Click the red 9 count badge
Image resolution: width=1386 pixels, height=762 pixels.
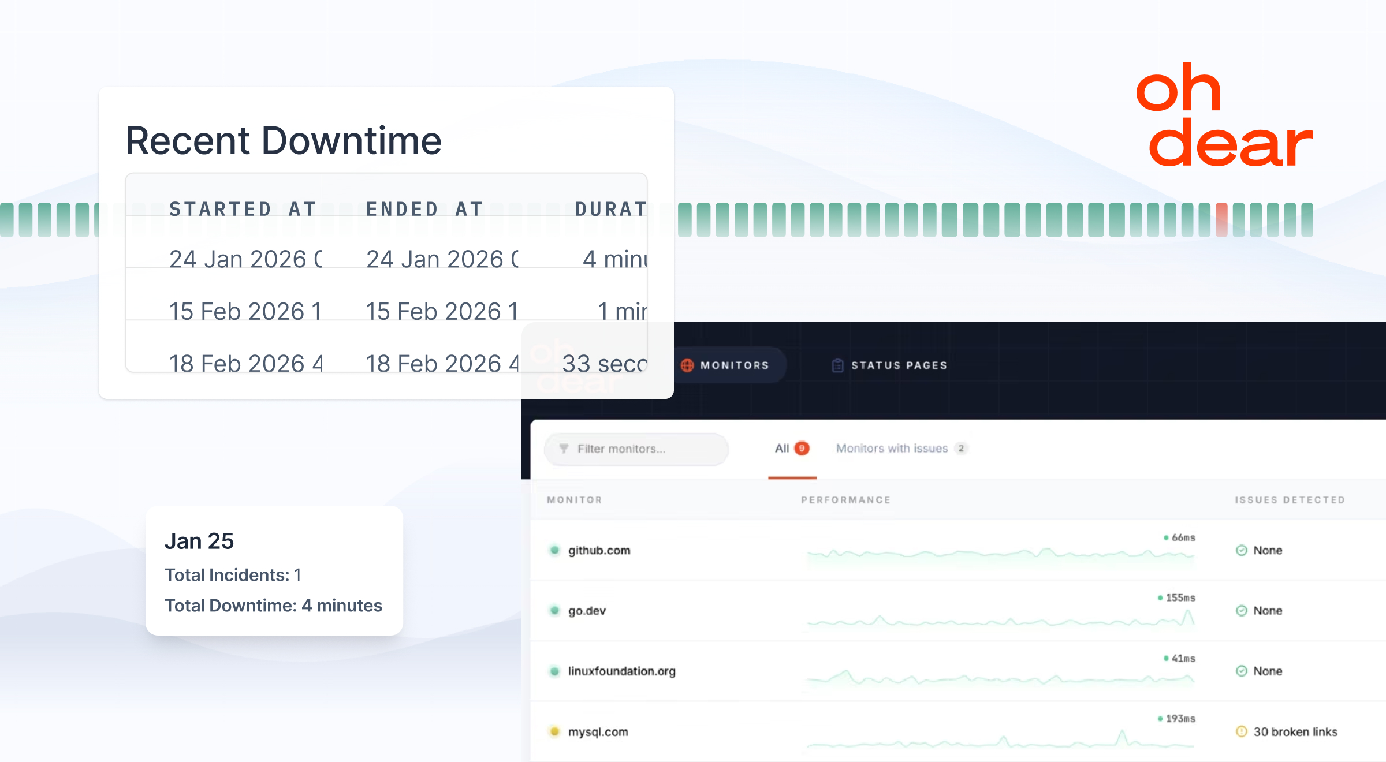coord(802,449)
